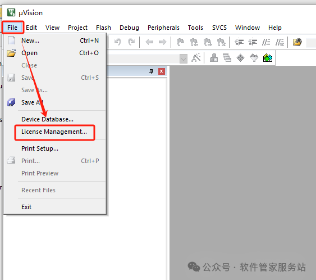Click the Uncomment selection icon
Image resolution: width=316 pixels, height=280 pixels.
click(280, 42)
